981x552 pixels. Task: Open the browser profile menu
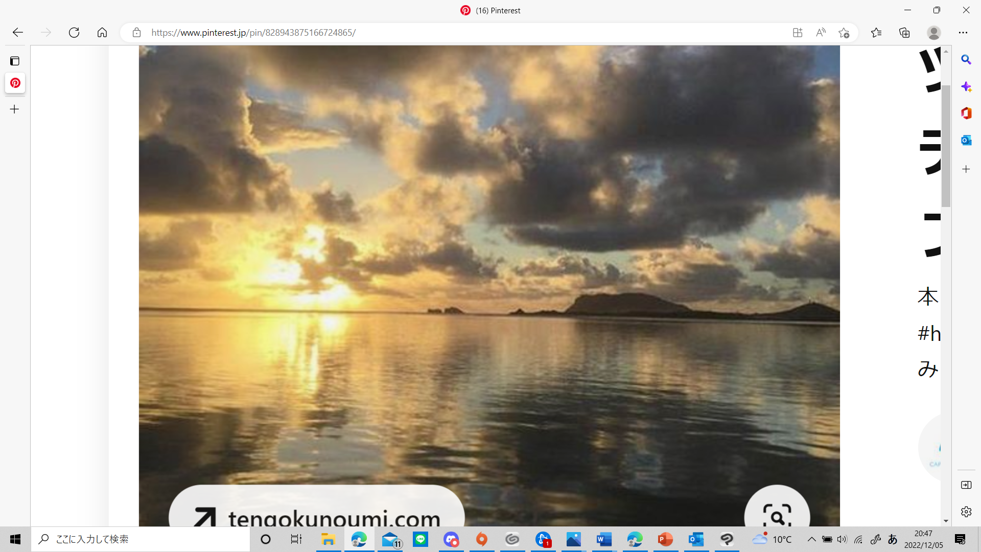click(934, 33)
